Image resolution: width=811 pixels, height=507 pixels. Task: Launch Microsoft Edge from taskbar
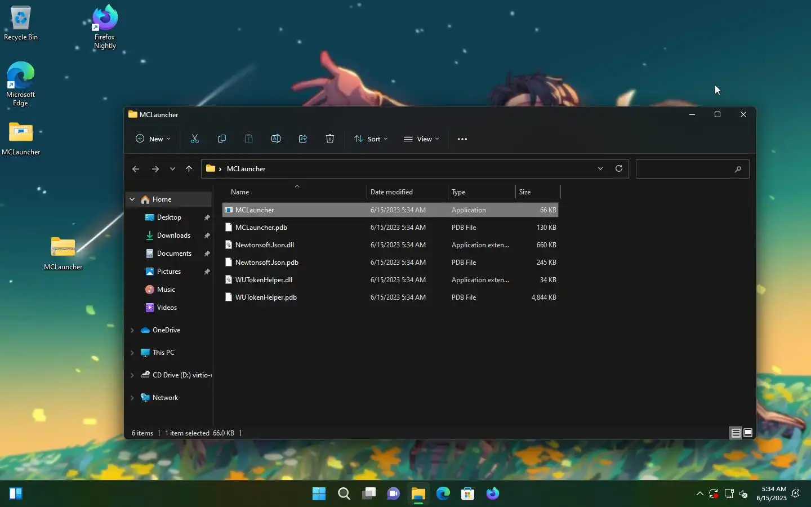click(443, 493)
